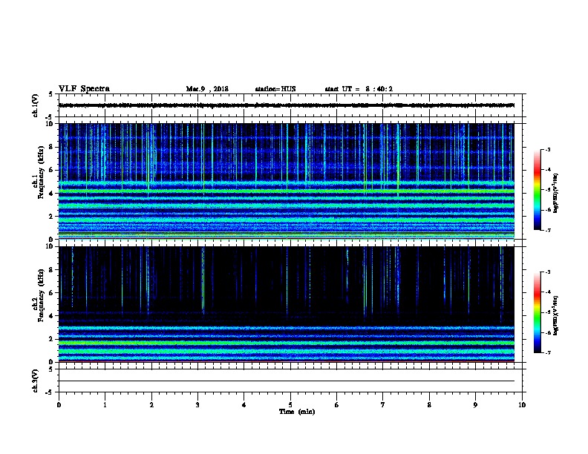Click the ch.1 voltage waveform trace

(287, 105)
